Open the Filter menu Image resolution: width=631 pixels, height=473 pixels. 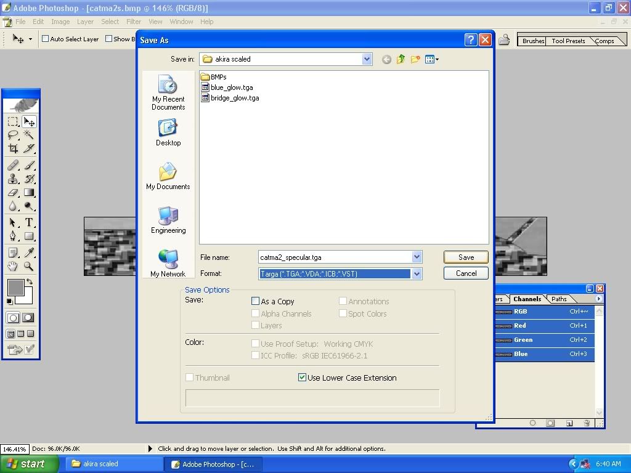tap(134, 22)
